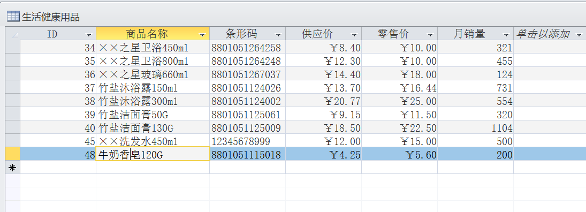Click supply price ¥12.30
The width and height of the screenshot is (586, 212).
pos(323,60)
